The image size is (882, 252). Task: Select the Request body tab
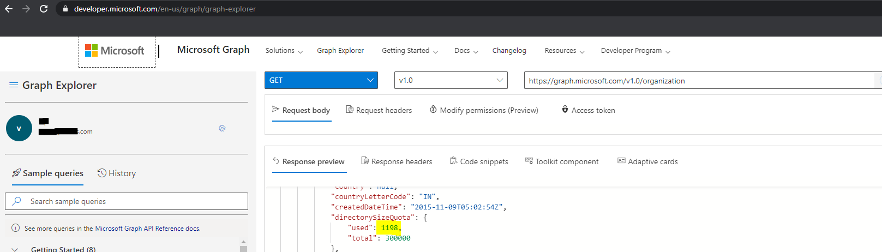[301, 110]
